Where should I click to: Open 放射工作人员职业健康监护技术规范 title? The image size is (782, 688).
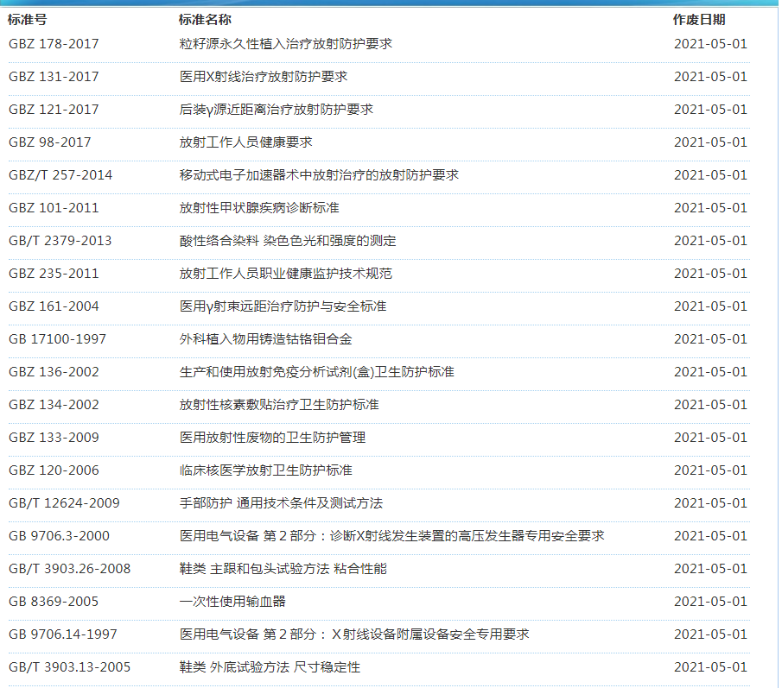285,274
